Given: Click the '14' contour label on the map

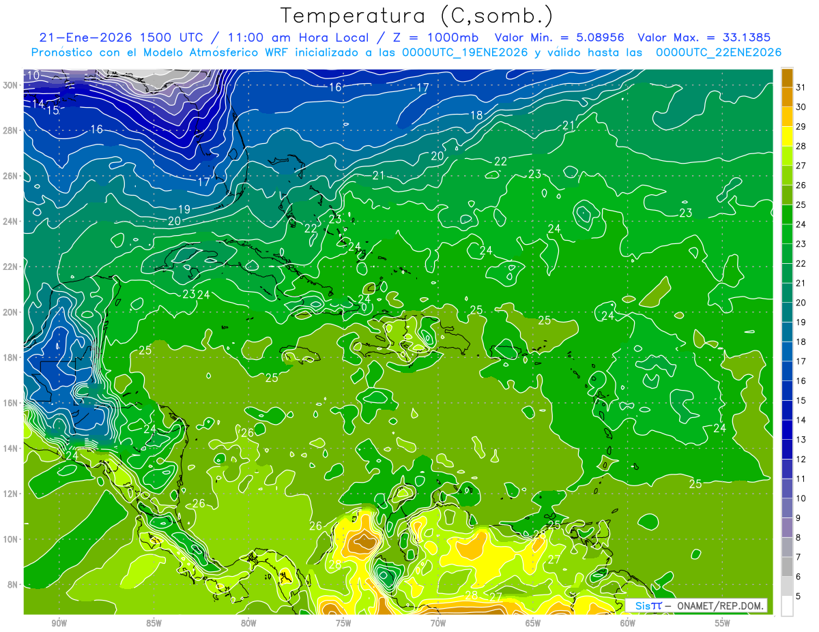Looking at the screenshot, I should [x=38, y=104].
